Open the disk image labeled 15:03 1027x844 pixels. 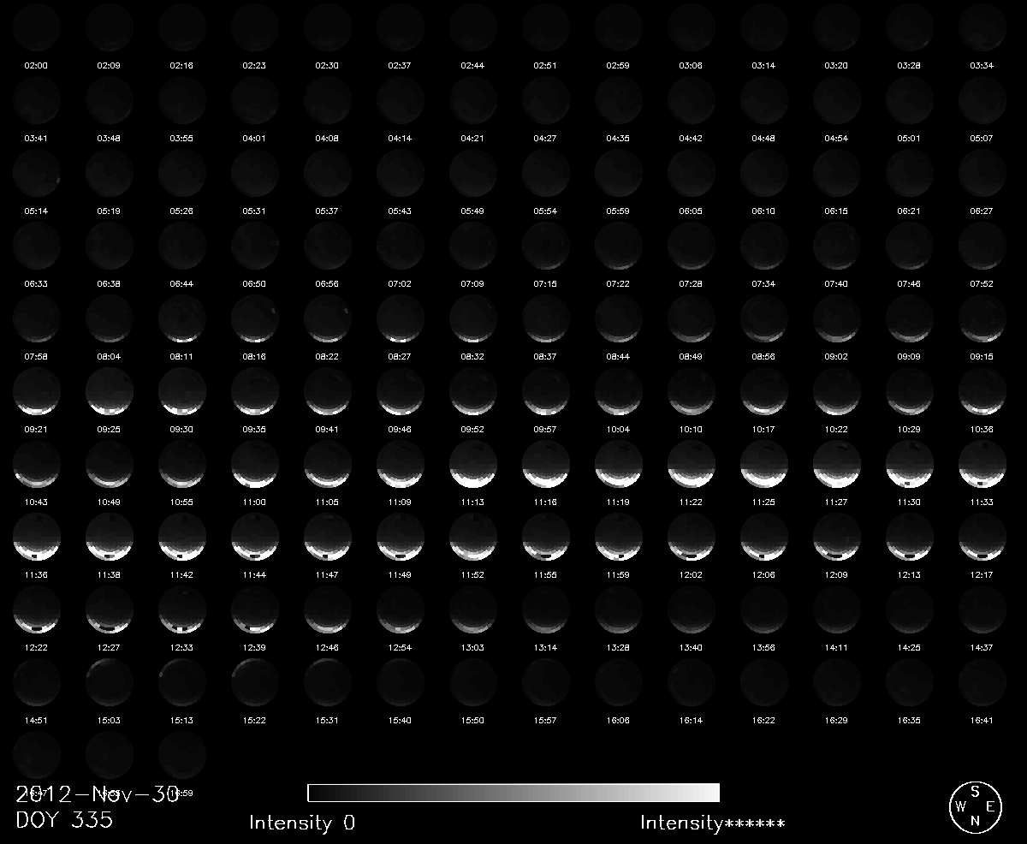[x=110, y=681]
